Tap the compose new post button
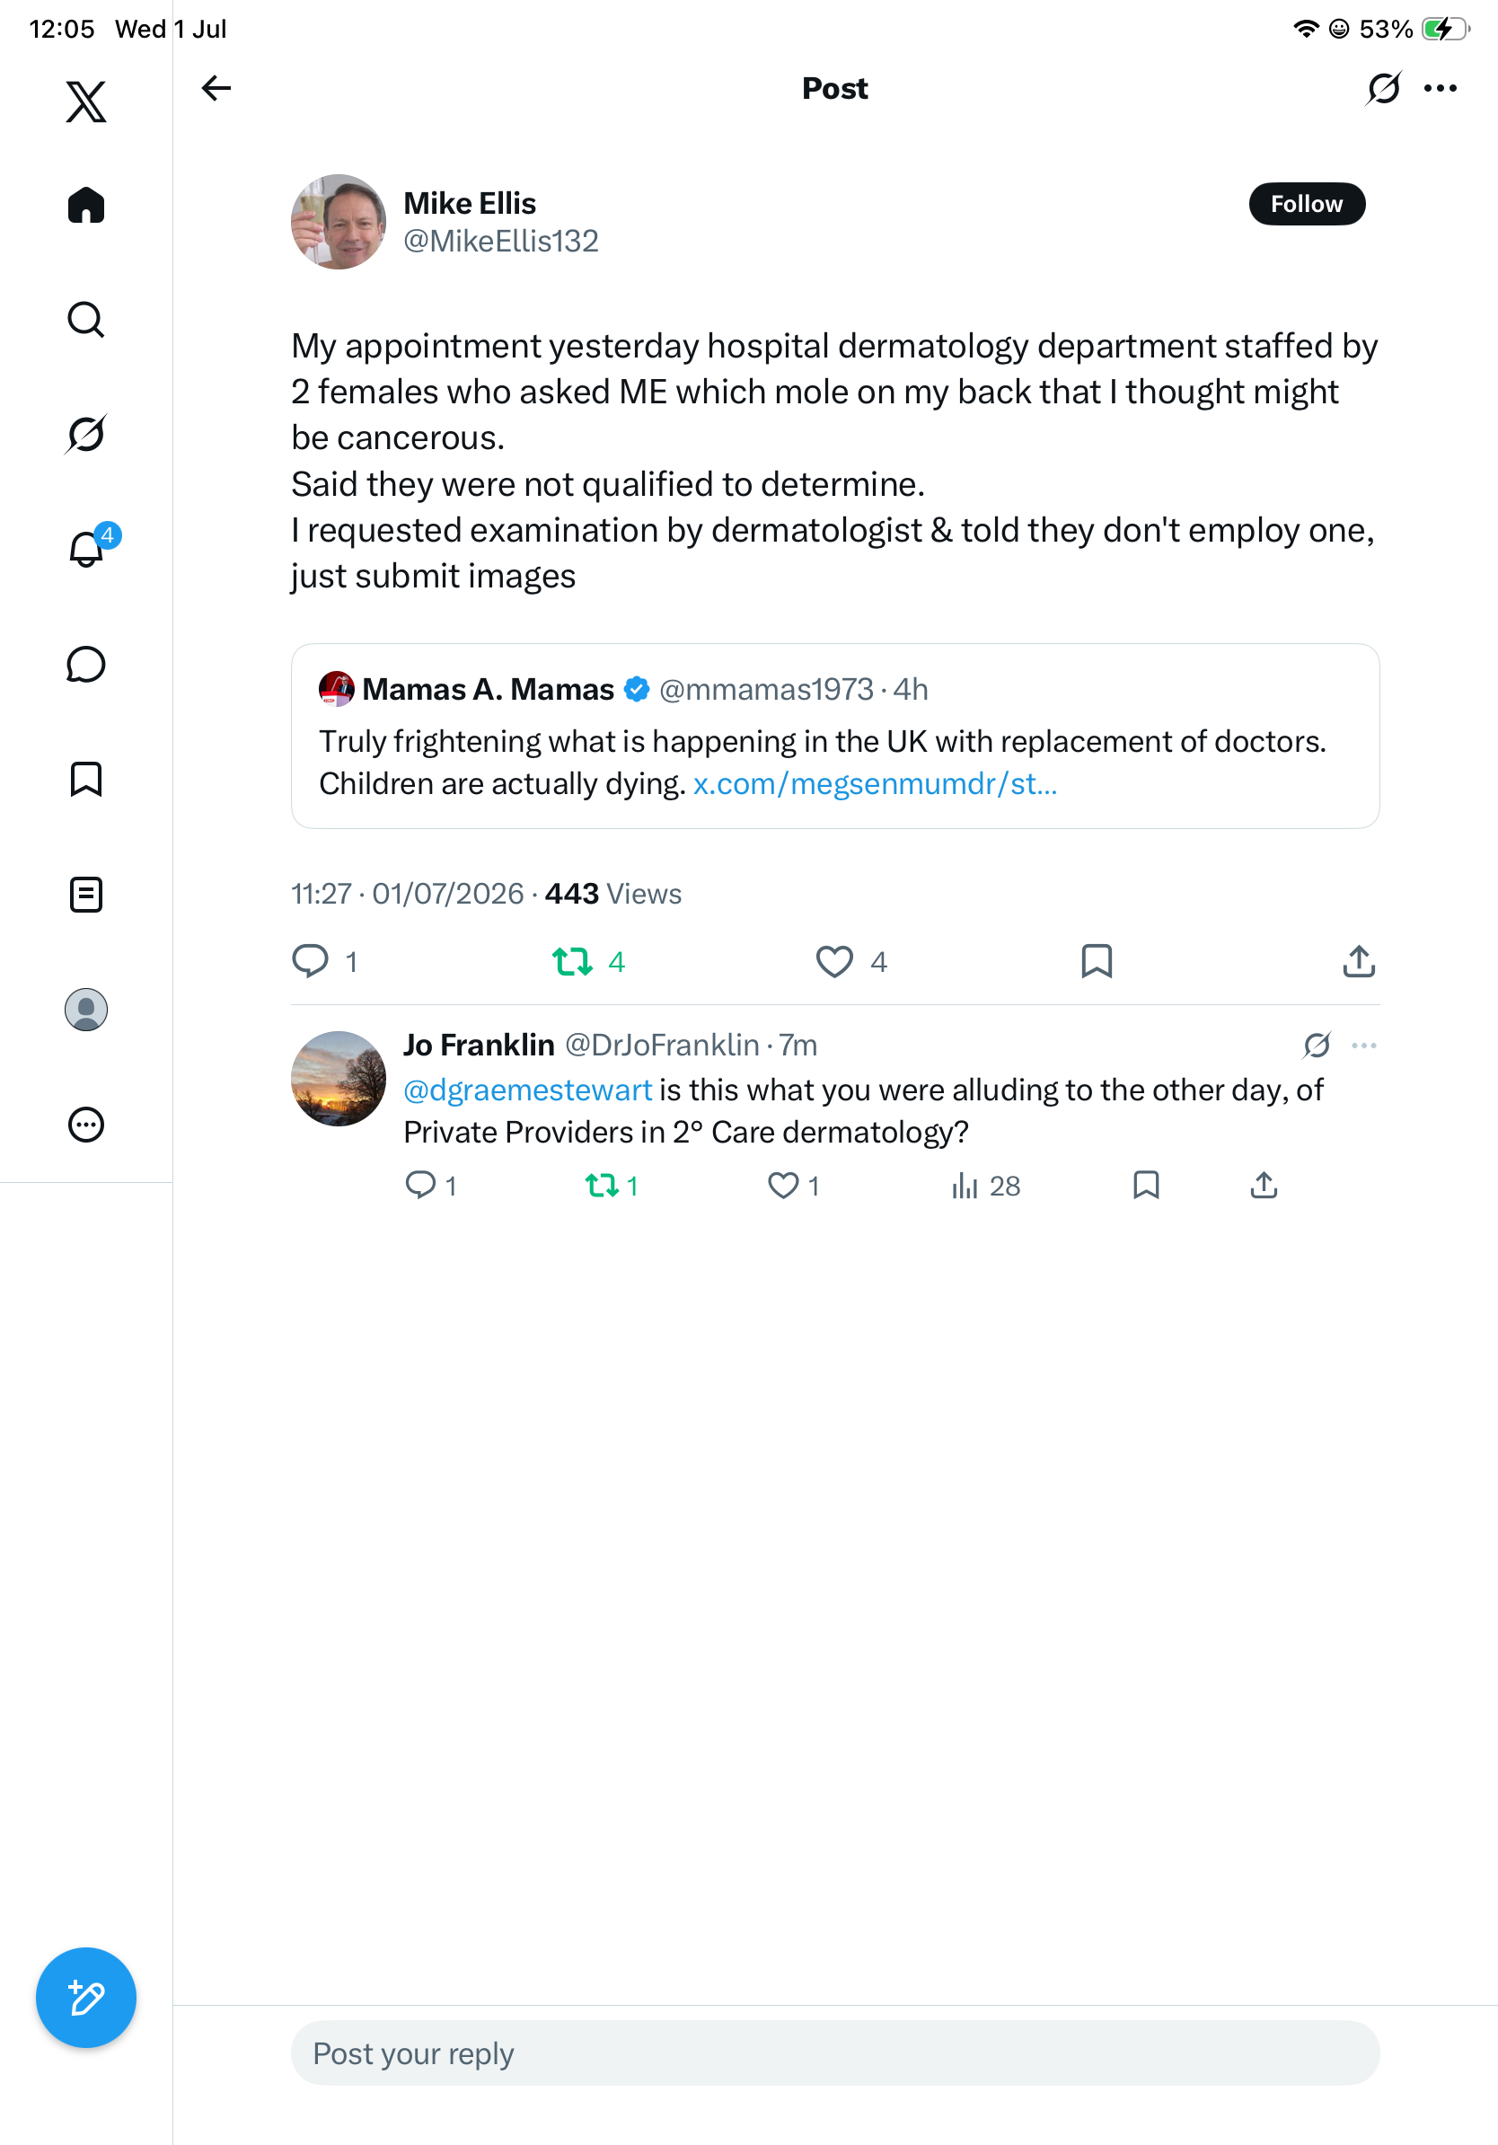 (x=86, y=1998)
